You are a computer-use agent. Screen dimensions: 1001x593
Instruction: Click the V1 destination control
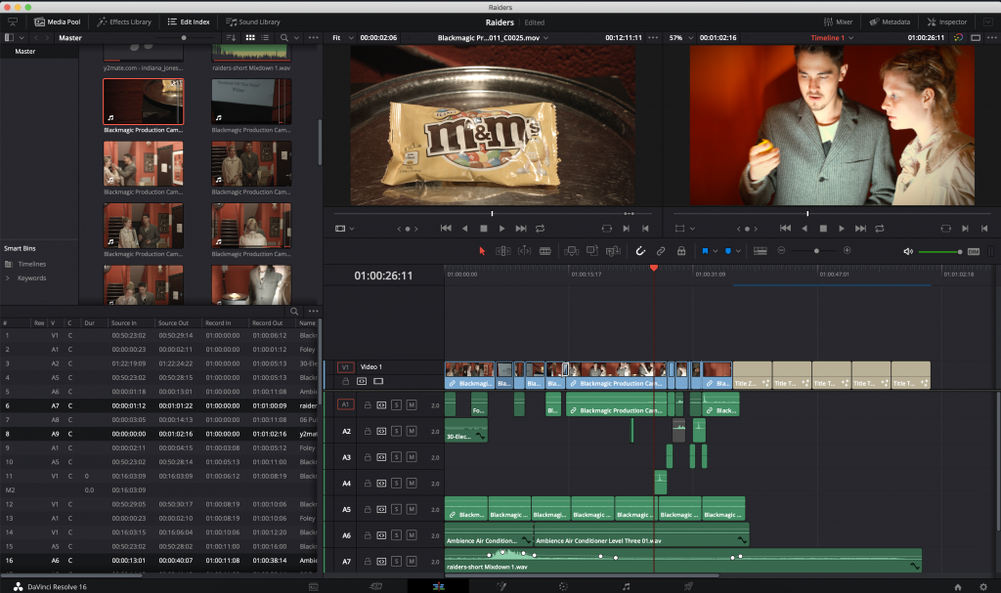pos(345,367)
